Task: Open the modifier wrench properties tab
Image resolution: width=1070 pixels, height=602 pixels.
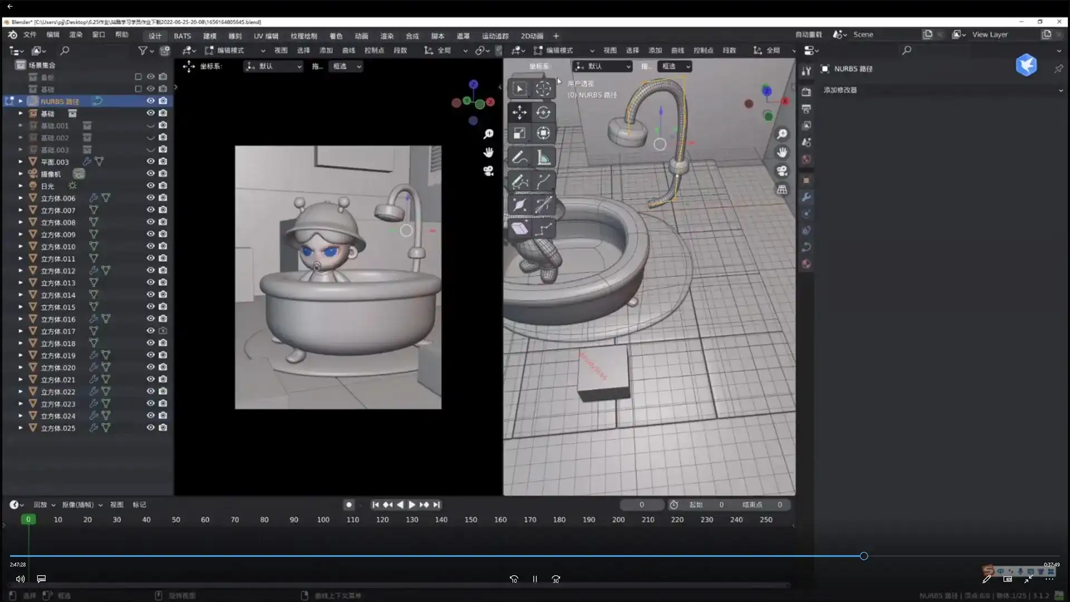Action: [x=806, y=197]
